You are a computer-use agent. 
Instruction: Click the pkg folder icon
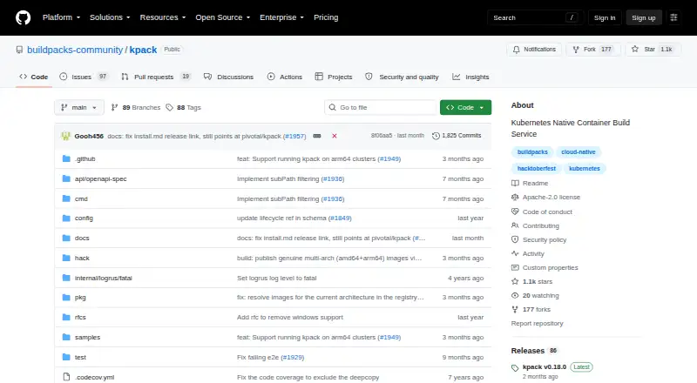66,297
